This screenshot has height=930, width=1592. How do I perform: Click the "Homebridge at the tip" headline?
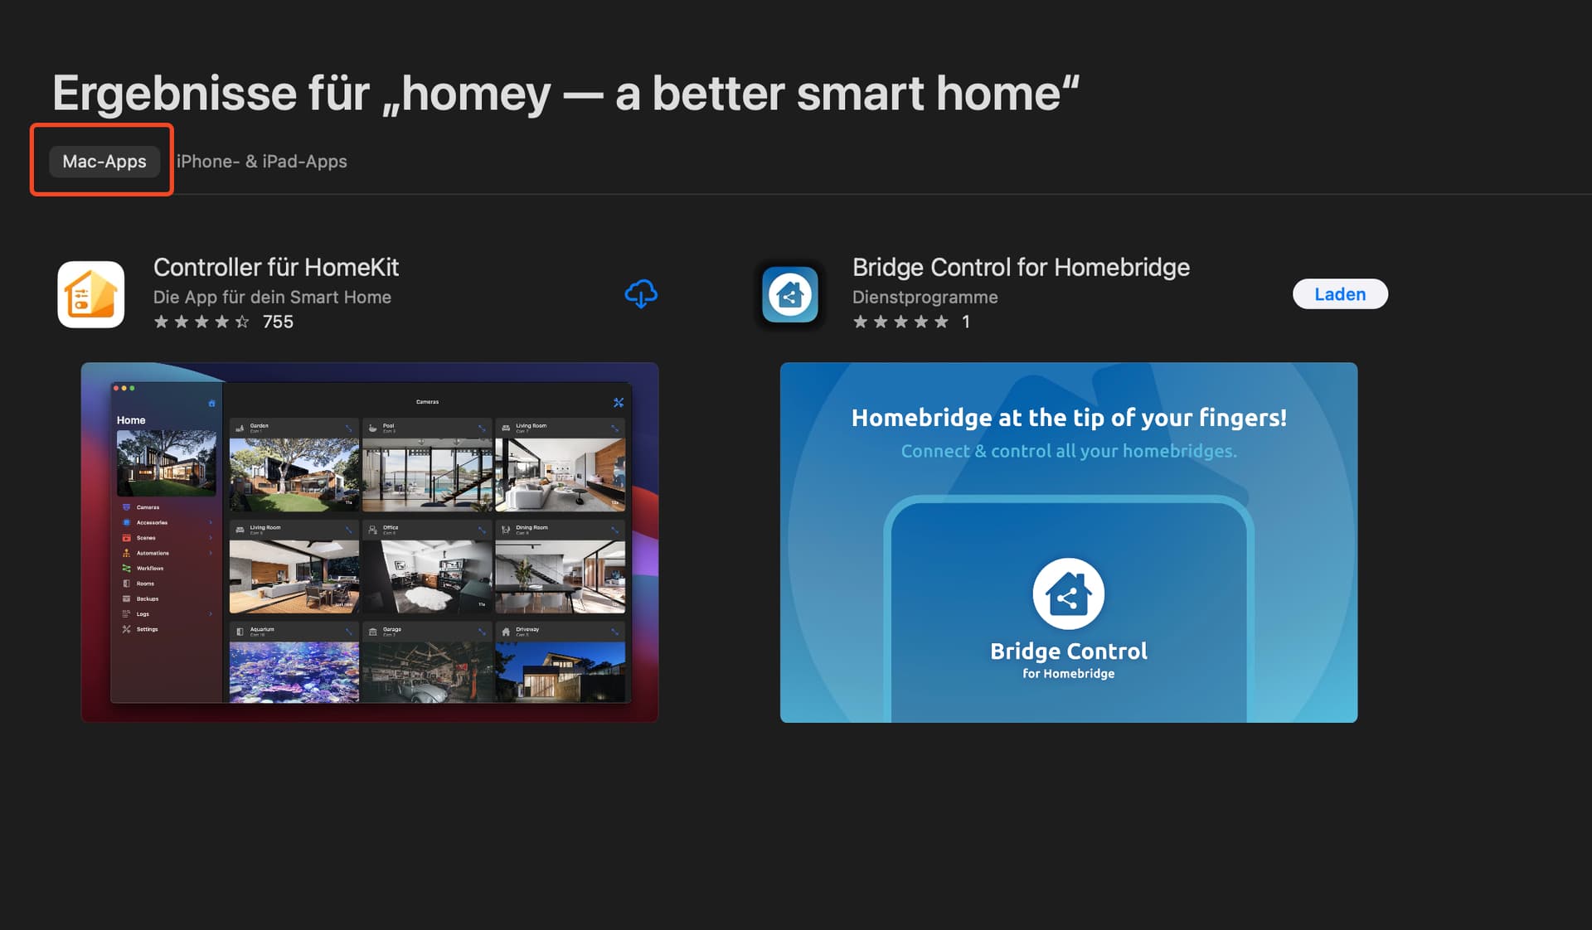tap(1068, 418)
